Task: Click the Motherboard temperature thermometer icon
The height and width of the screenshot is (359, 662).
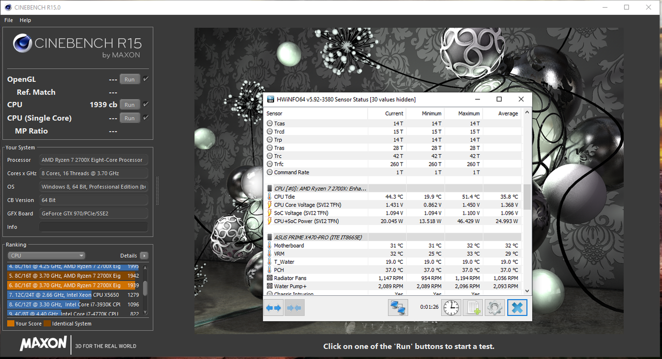Action: click(269, 246)
